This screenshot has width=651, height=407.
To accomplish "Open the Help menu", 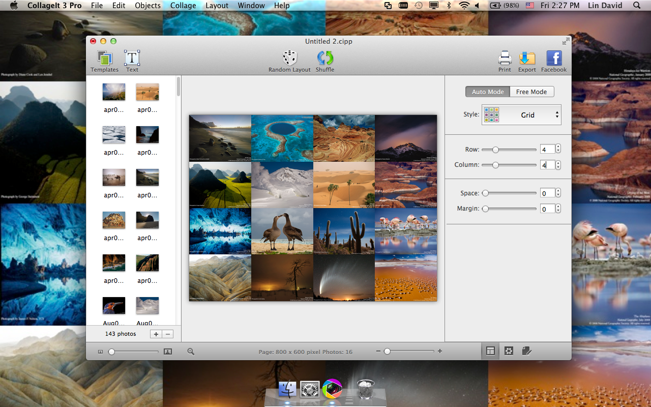I will 282,6.
